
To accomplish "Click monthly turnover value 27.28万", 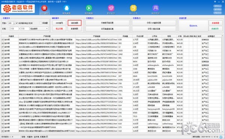I will click(x=136, y=87).
